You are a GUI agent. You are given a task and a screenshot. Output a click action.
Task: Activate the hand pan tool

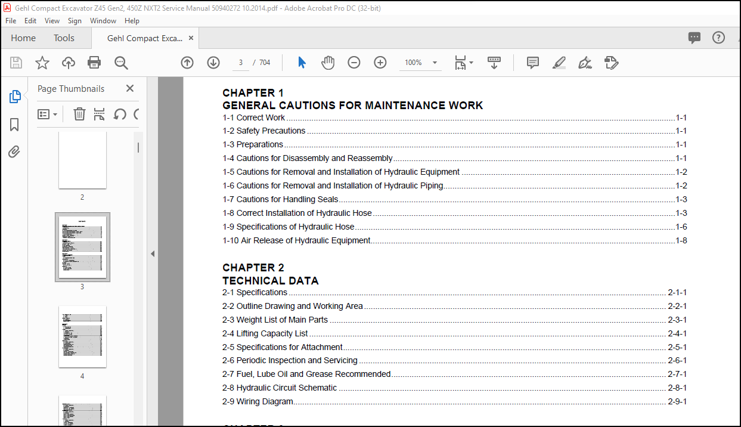328,63
